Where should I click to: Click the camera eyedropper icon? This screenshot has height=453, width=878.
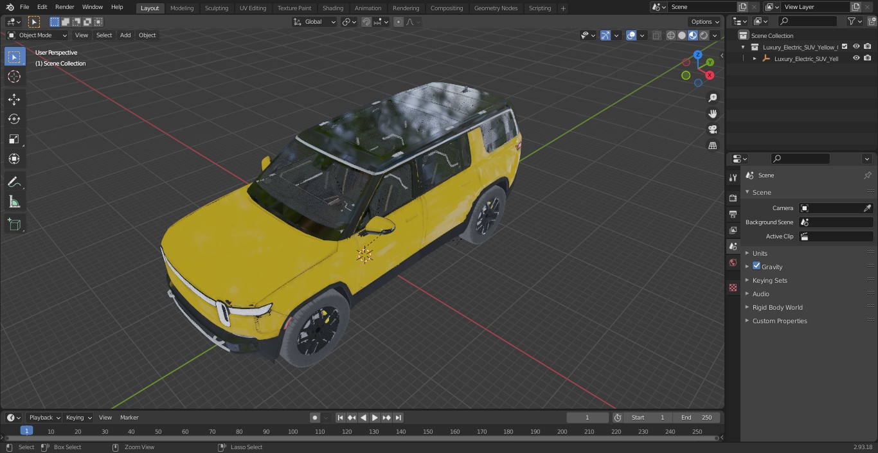point(867,208)
